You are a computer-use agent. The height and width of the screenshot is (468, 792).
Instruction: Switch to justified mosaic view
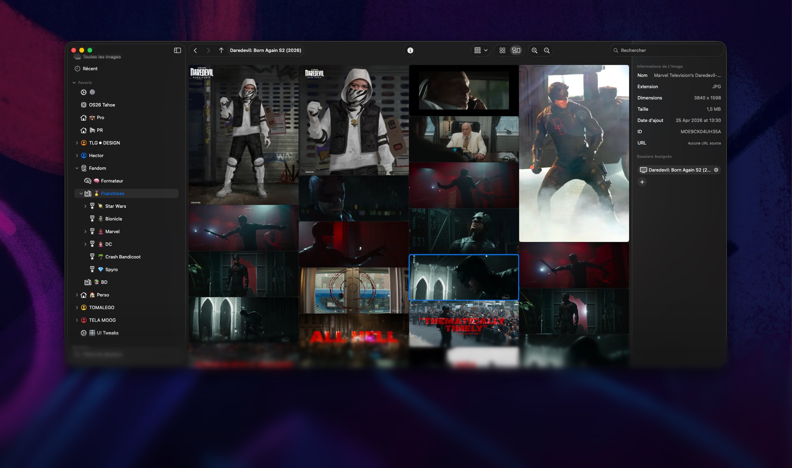(516, 50)
